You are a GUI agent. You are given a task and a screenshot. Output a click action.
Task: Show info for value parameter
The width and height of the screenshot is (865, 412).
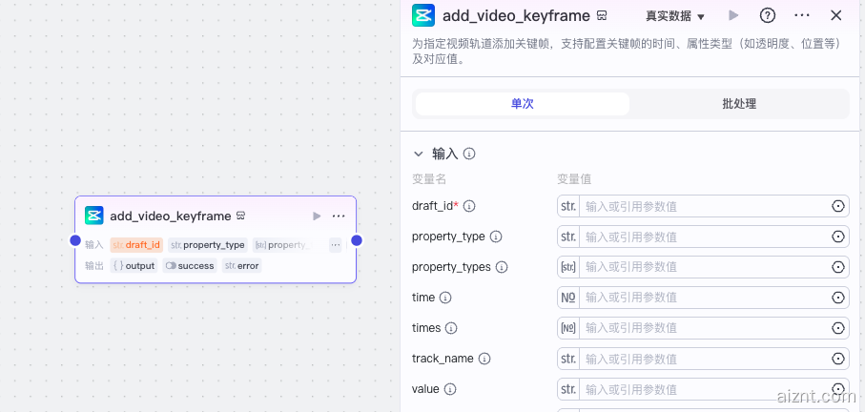[x=449, y=389]
